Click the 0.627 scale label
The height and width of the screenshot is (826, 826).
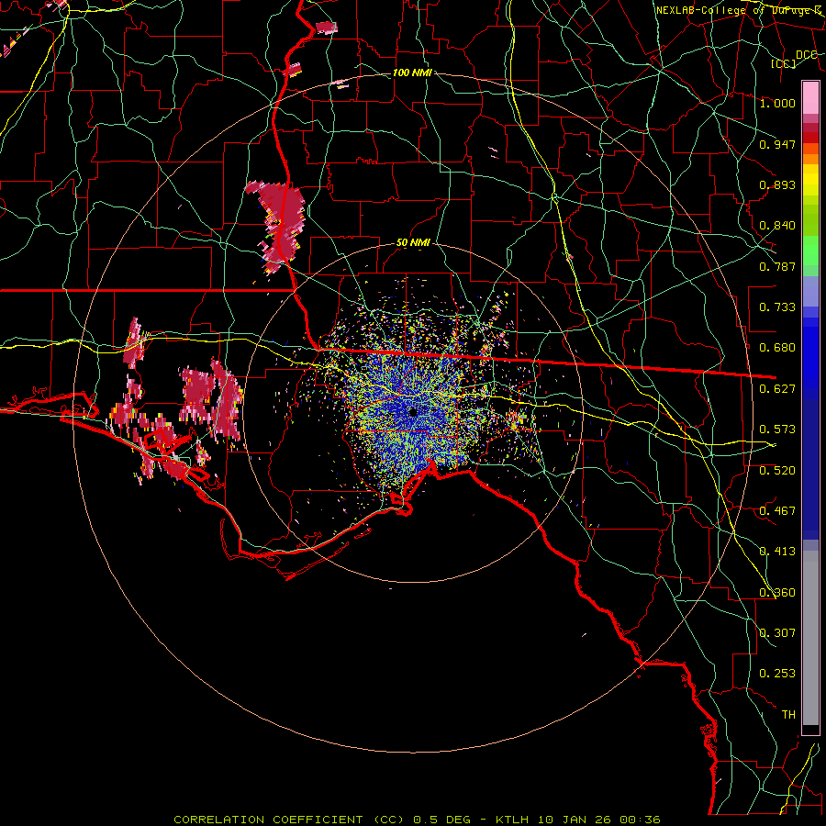pyautogui.click(x=777, y=389)
